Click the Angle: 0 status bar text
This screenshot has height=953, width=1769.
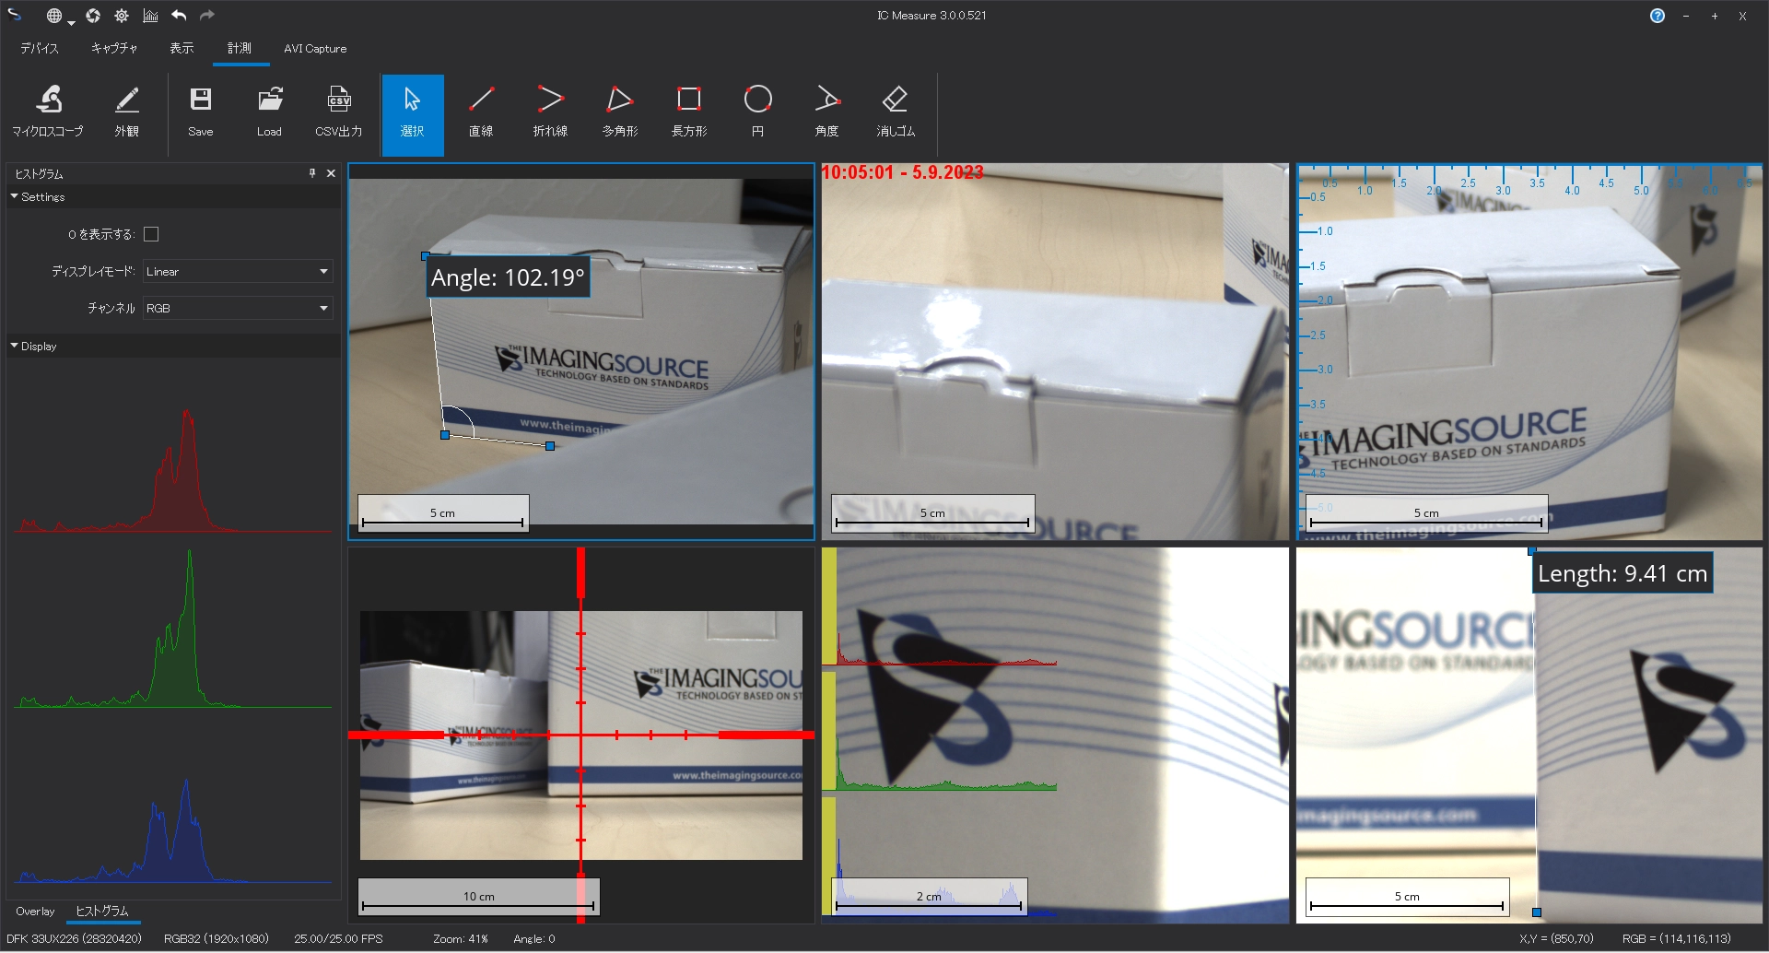pyautogui.click(x=534, y=939)
